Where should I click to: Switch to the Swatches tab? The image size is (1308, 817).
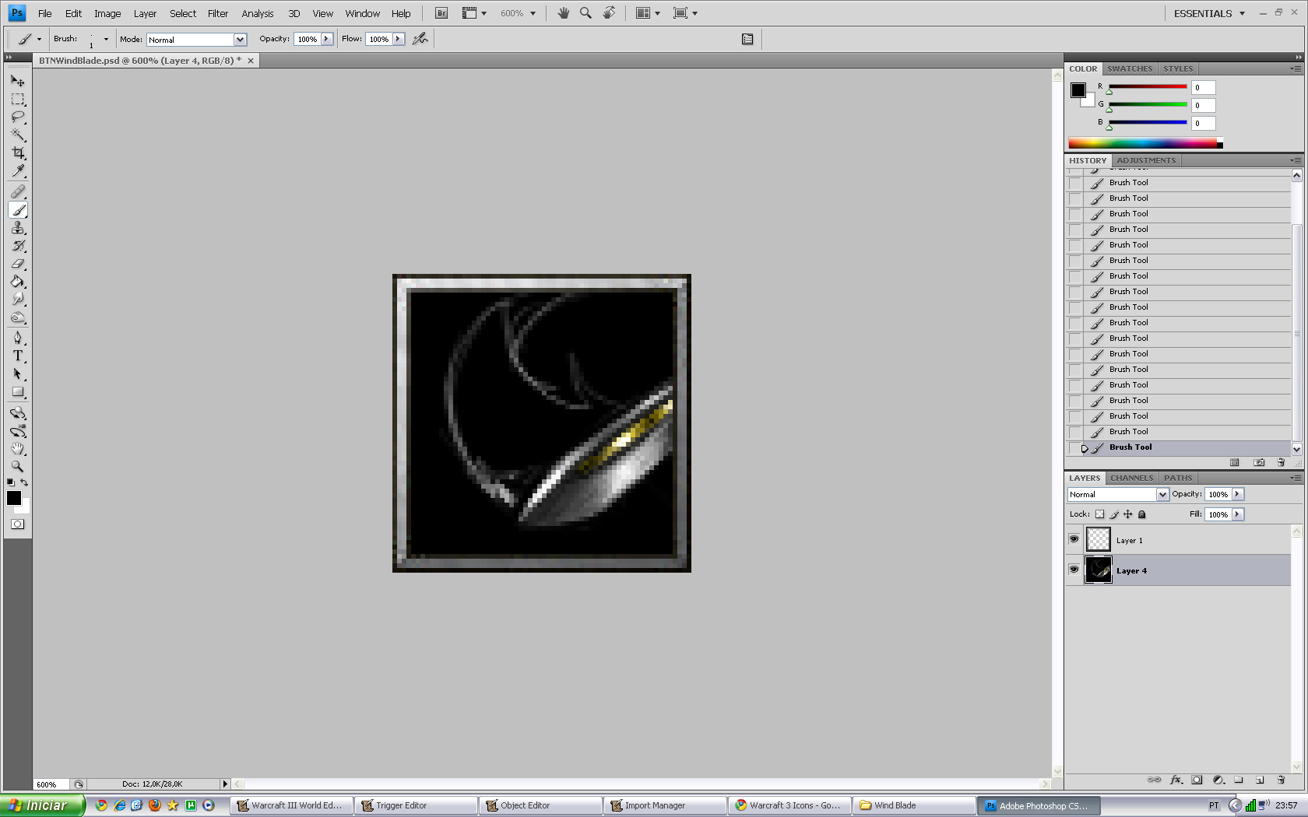click(x=1130, y=68)
